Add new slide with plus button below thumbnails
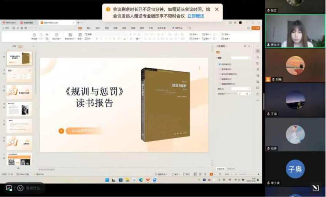The height and width of the screenshot is (197, 326). (18, 168)
